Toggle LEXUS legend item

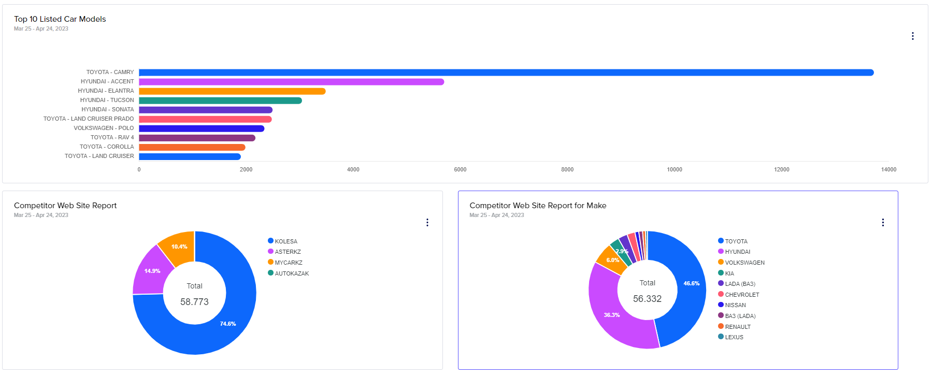point(730,337)
